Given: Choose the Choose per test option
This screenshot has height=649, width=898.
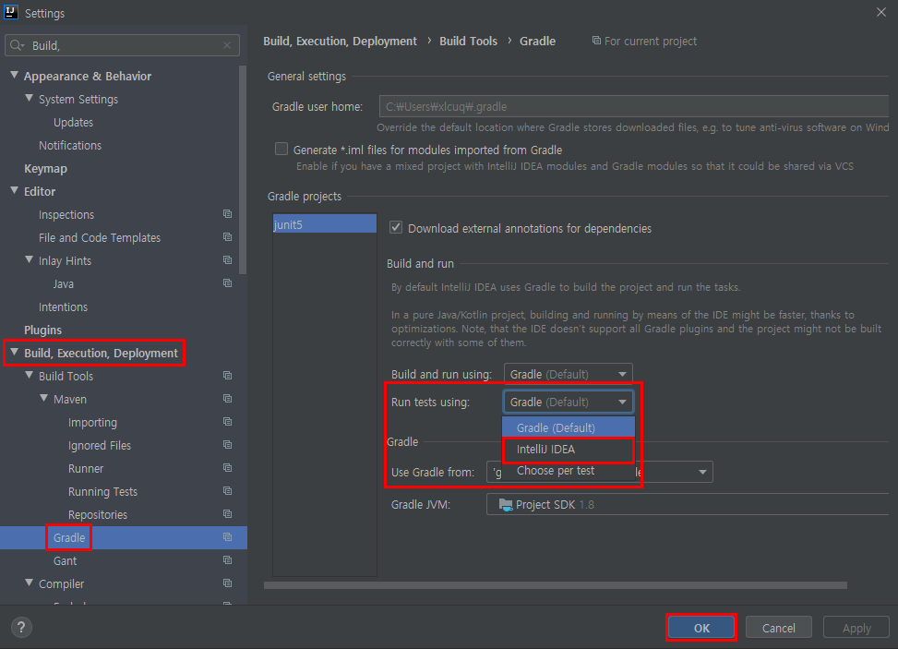Looking at the screenshot, I should pos(569,471).
